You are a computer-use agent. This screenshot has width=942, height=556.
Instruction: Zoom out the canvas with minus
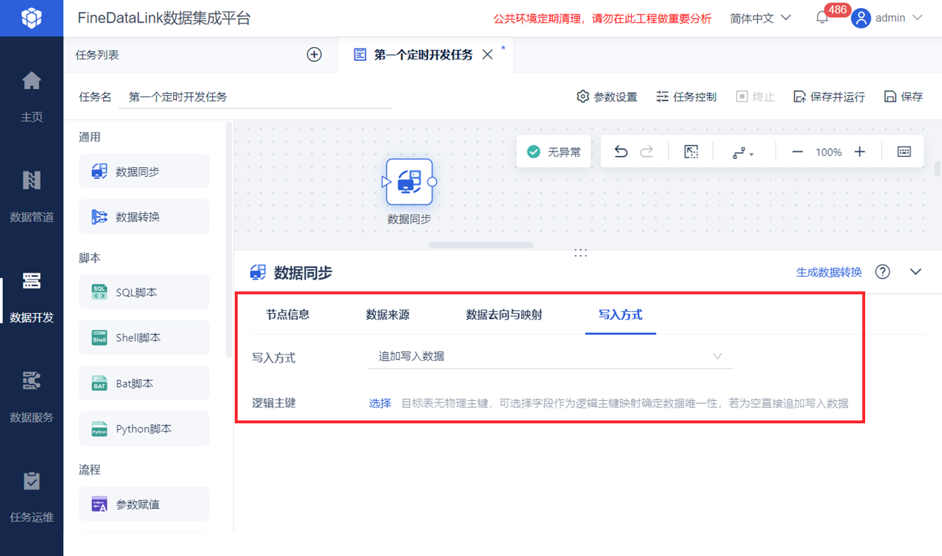[x=797, y=152]
